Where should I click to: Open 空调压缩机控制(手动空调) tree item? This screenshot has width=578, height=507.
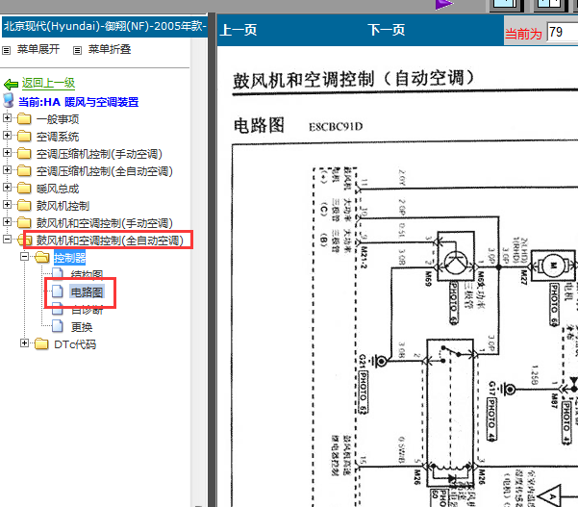click(x=99, y=154)
